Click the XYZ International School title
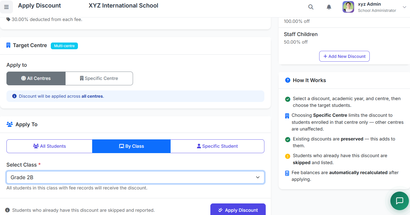The image size is (410, 215). [x=123, y=5]
